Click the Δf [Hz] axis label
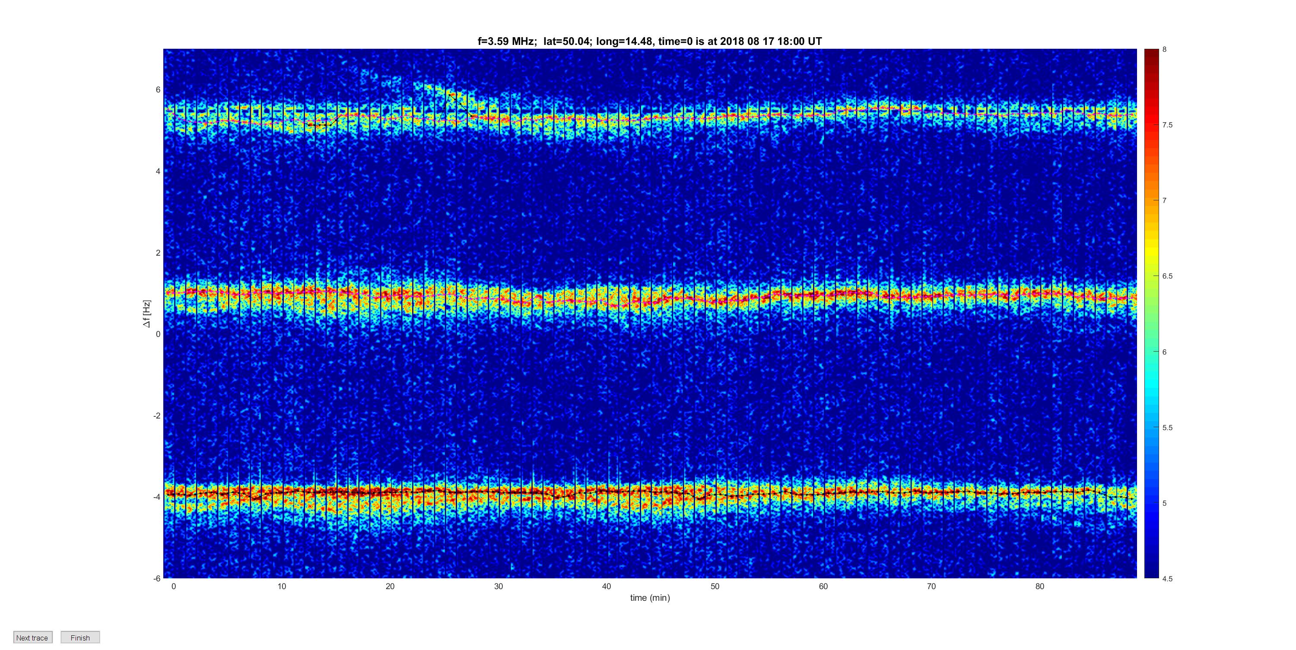This screenshot has width=1296, height=650. tap(146, 314)
